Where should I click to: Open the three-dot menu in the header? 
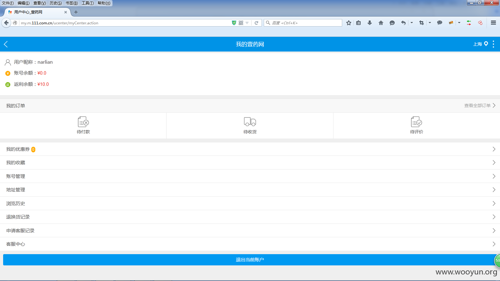pos(493,44)
